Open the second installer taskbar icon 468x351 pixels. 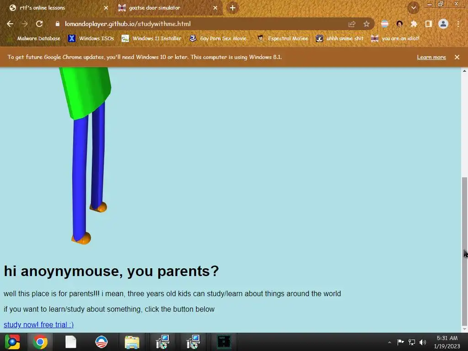193,342
